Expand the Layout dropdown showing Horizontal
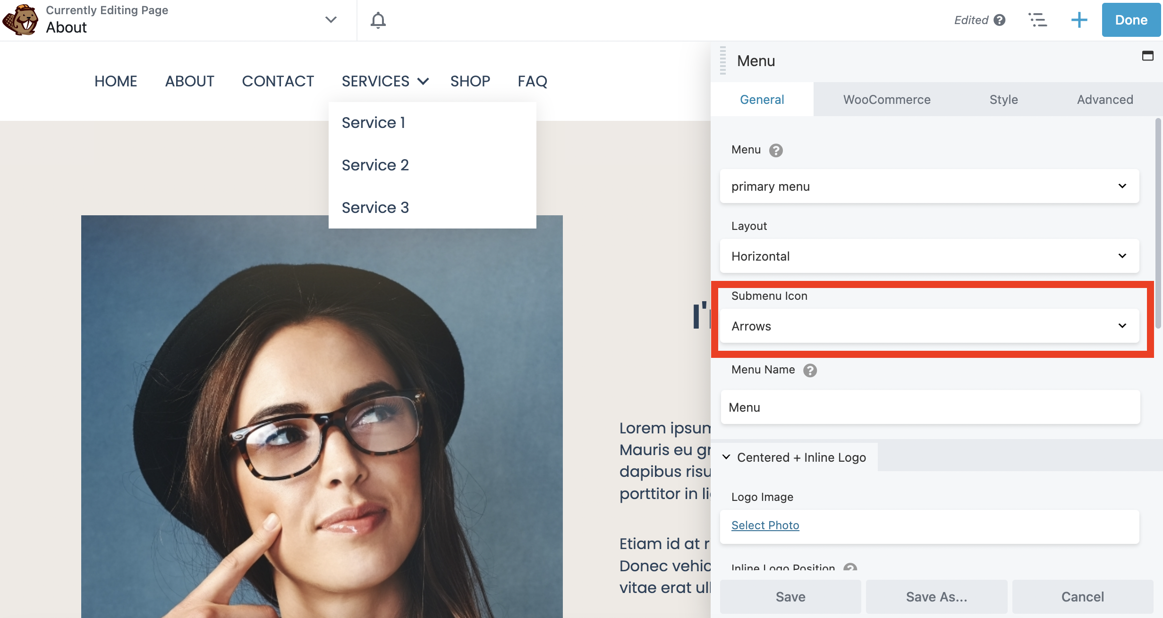This screenshot has width=1163, height=618. click(929, 256)
